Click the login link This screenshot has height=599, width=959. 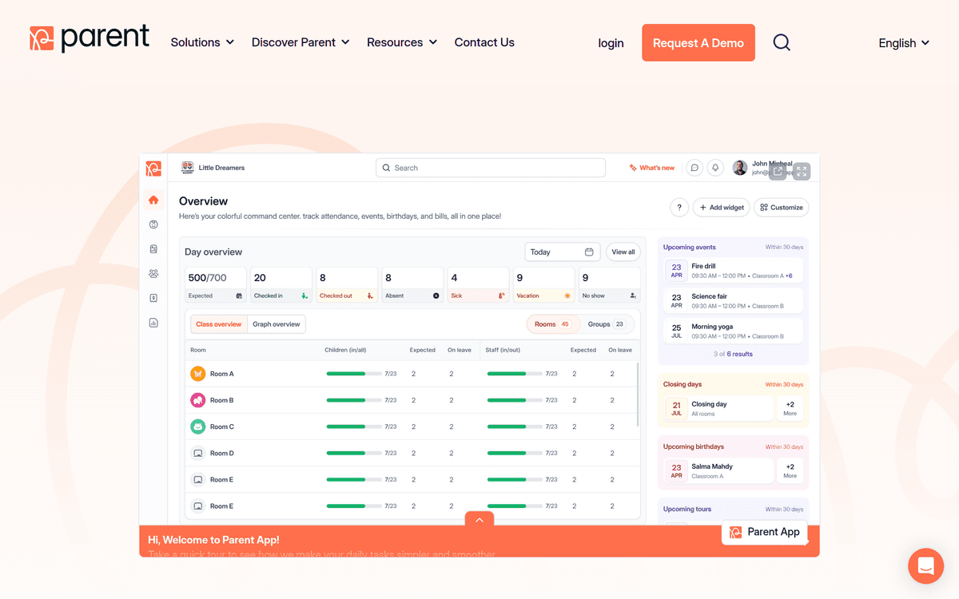[x=611, y=43]
